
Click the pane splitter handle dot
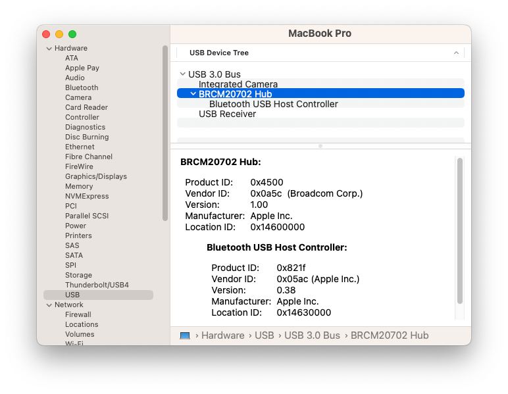coord(320,146)
